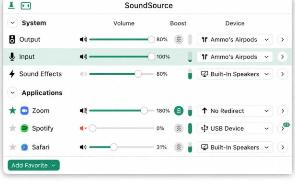The height and width of the screenshot is (182, 295).
Task: Click the Zoom app icon
Action: point(24,111)
